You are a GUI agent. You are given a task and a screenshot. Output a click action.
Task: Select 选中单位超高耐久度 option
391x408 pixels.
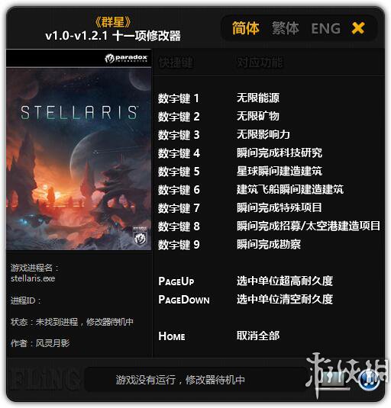pyautogui.click(x=285, y=281)
